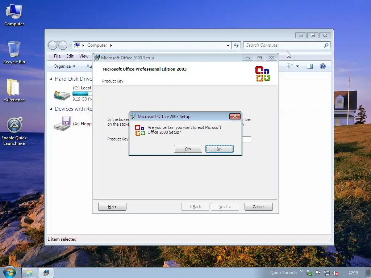The height and width of the screenshot is (278, 371).
Task: Click the setup icon in Office Setup title bar
Action: [x=97, y=58]
